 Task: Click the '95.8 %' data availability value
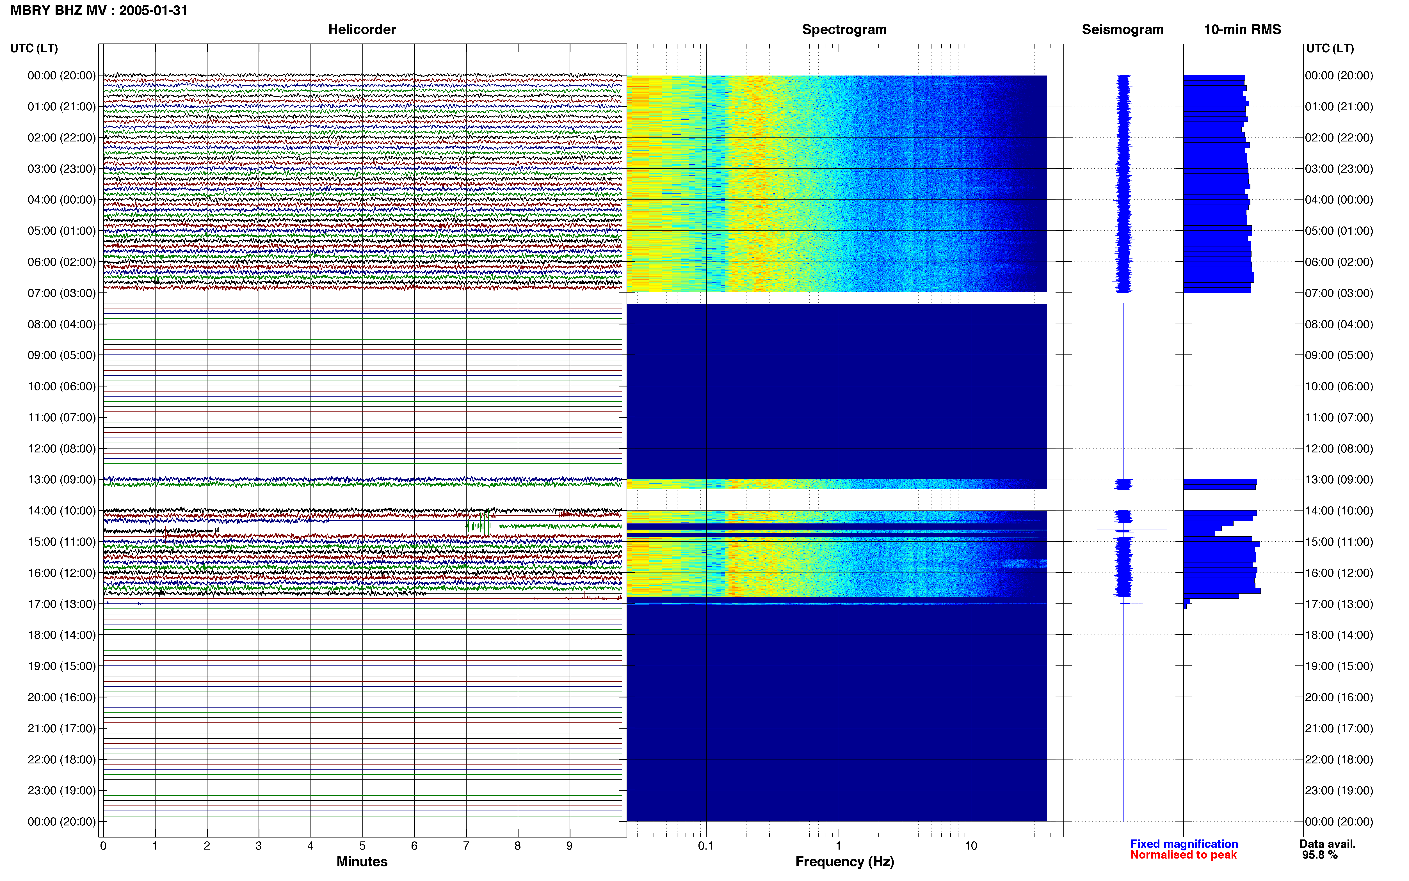[x=1320, y=855]
